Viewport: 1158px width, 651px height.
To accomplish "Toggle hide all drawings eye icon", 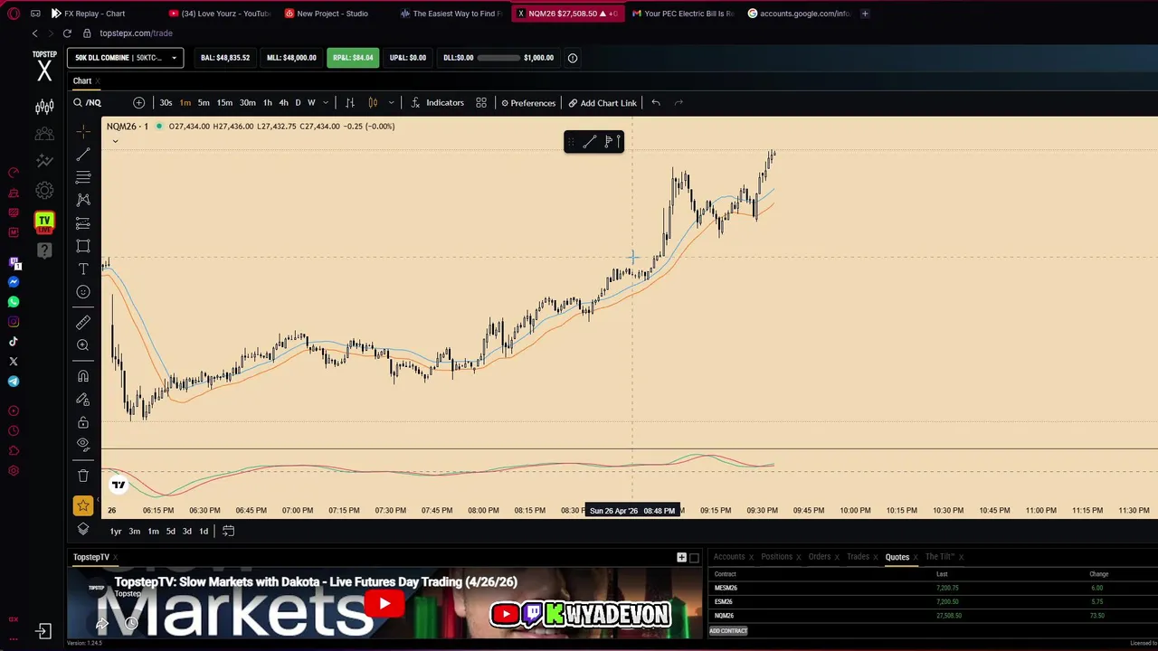I will (83, 445).
